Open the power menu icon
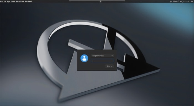This screenshot has height=106, width=194. click(192, 1)
